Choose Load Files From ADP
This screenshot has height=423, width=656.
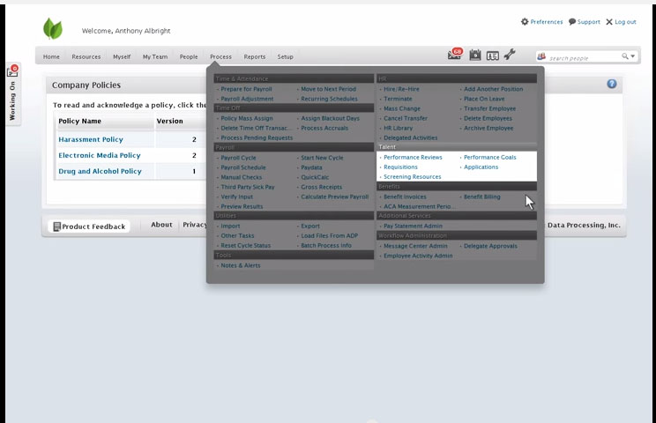click(329, 236)
